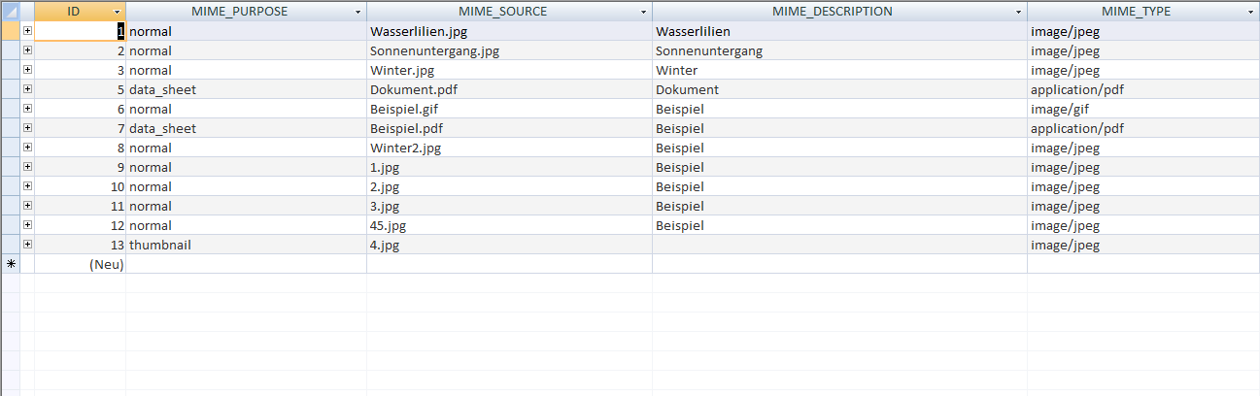Click the select-all corner box of the datasheet

(11, 12)
